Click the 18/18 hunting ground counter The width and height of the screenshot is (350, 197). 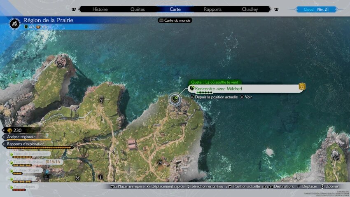53,162
